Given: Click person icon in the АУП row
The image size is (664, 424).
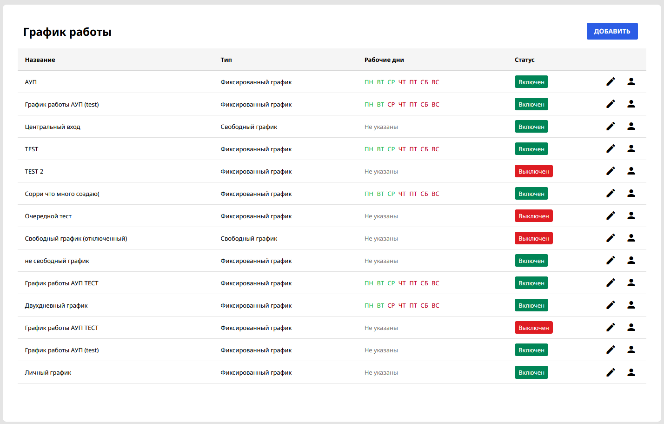Looking at the screenshot, I should [x=631, y=82].
